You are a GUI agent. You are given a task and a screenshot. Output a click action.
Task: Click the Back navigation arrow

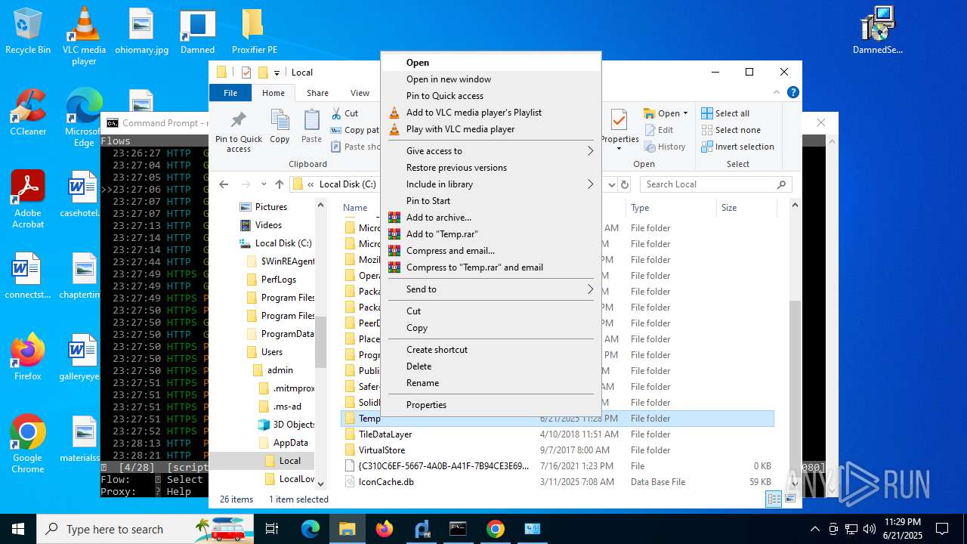[x=224, y=184]
